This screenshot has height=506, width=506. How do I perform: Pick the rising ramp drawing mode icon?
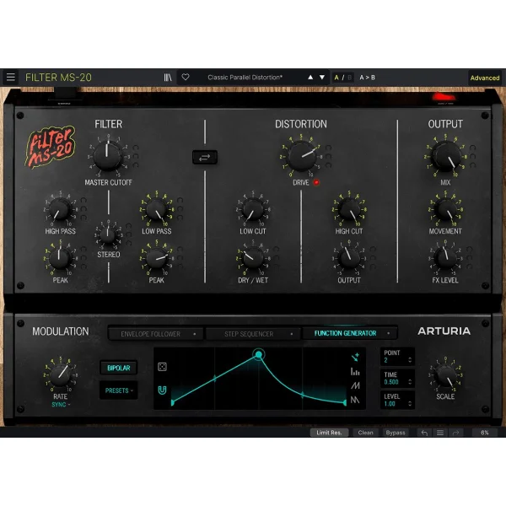pos(355,385)
